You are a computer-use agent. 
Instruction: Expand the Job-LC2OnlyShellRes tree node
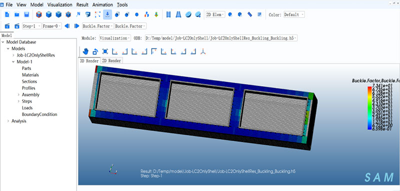[13, 55]
